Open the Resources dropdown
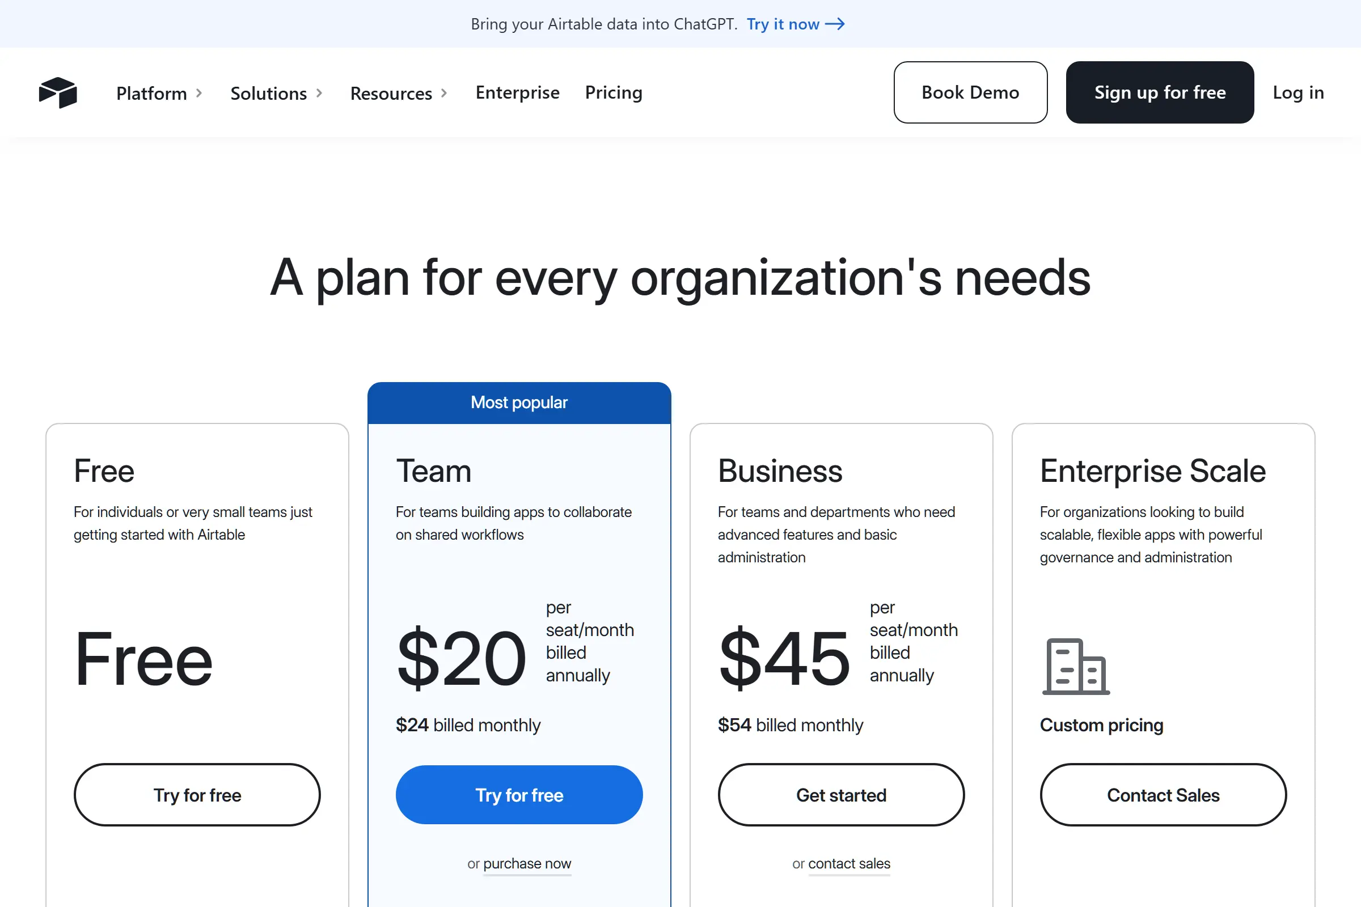This screenshot has height=907, width=1361. 391,92
